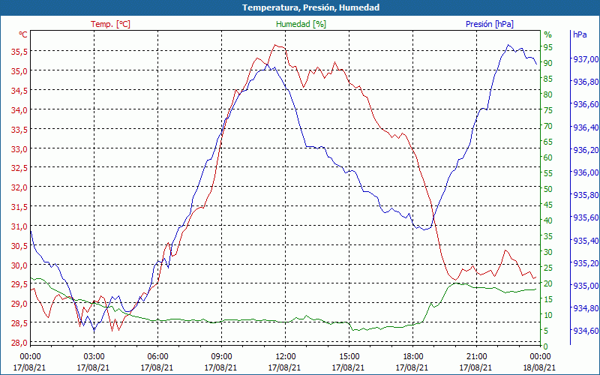Screen dimensions: 600x375
Task: Select the blue Presión [hPa] legend label
Action: click(490, 24)
